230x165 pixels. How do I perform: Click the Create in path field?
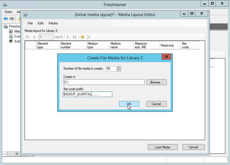point(104,82)
